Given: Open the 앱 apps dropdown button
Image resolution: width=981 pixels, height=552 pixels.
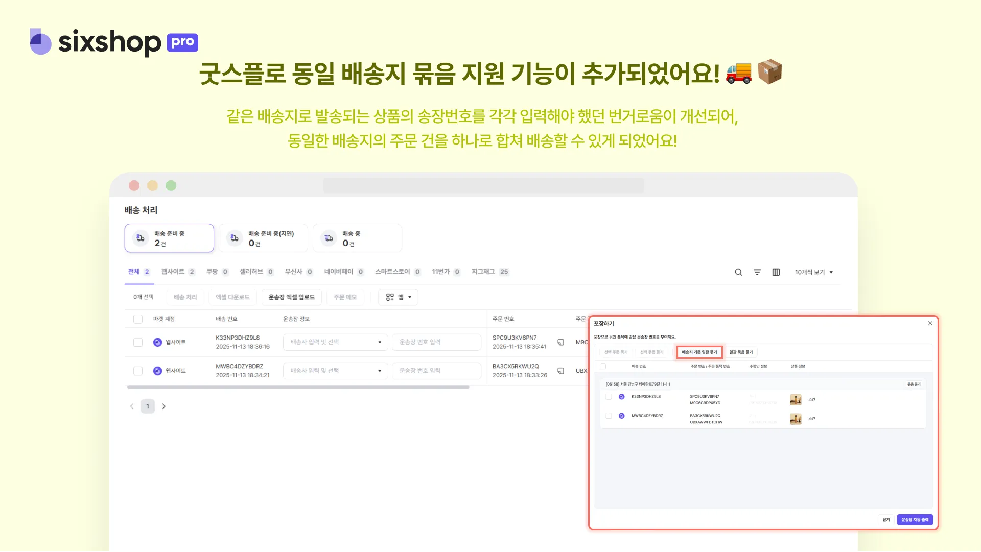Looking at the screenshot, I should click(x=398, y=297).
